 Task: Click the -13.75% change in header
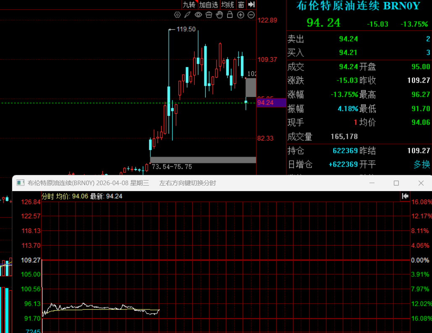coord(414,24)
